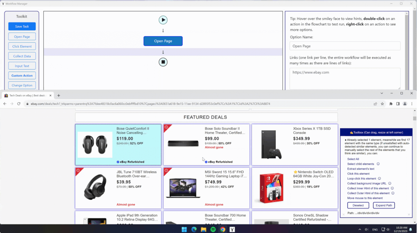The height and width of the screenshot is (233, 417).
Task: Click the site lock icon in address bar
Action: [x=27, y=104]
